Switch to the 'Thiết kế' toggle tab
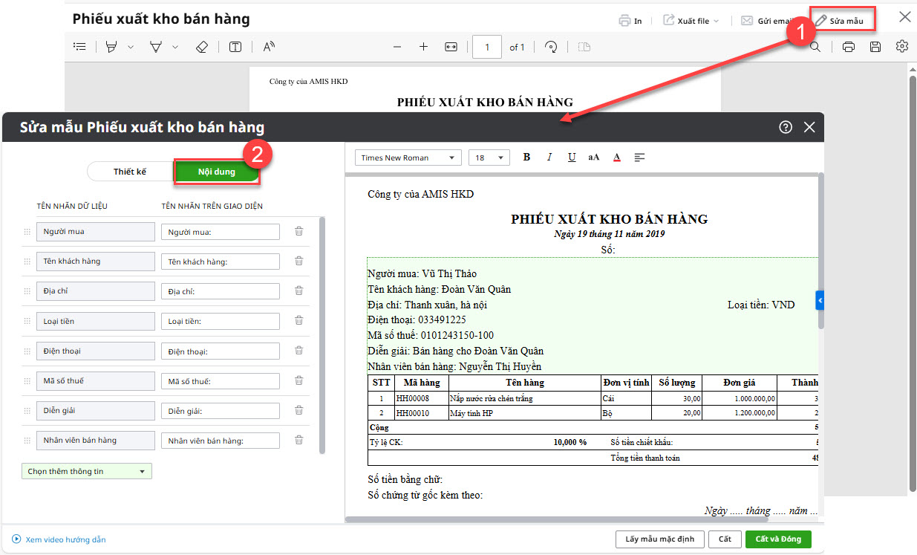 tap(130, 172)
